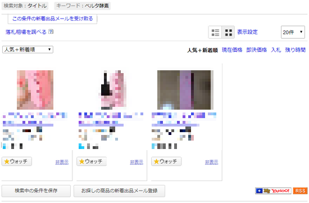This screenshot has width=309, height=203.
Task: Switch to list view layout icon
Action: (215, 33)
